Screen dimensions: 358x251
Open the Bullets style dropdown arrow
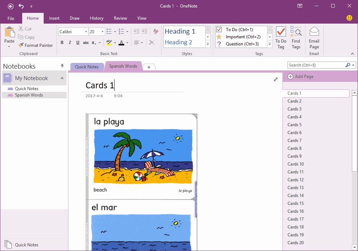(x=115, y=32)
